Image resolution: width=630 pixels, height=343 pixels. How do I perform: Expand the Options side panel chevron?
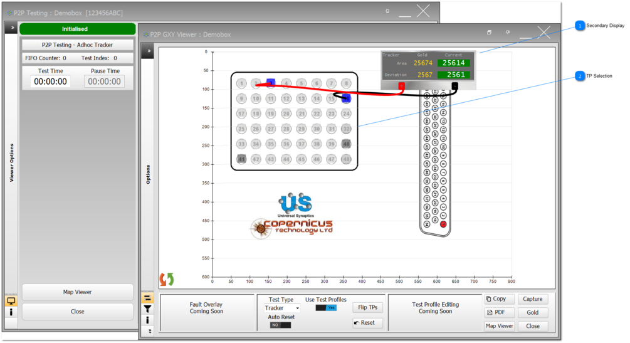click(x=148, y=51)
